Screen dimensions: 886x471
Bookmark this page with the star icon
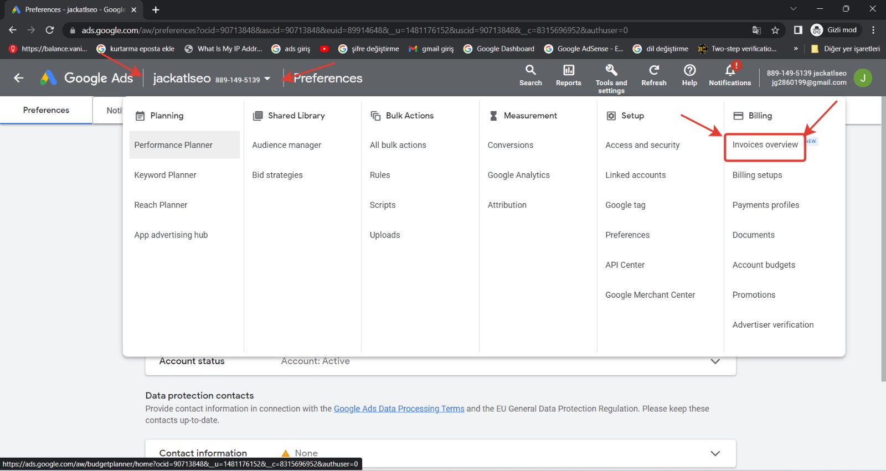click(x=775, y=30)
